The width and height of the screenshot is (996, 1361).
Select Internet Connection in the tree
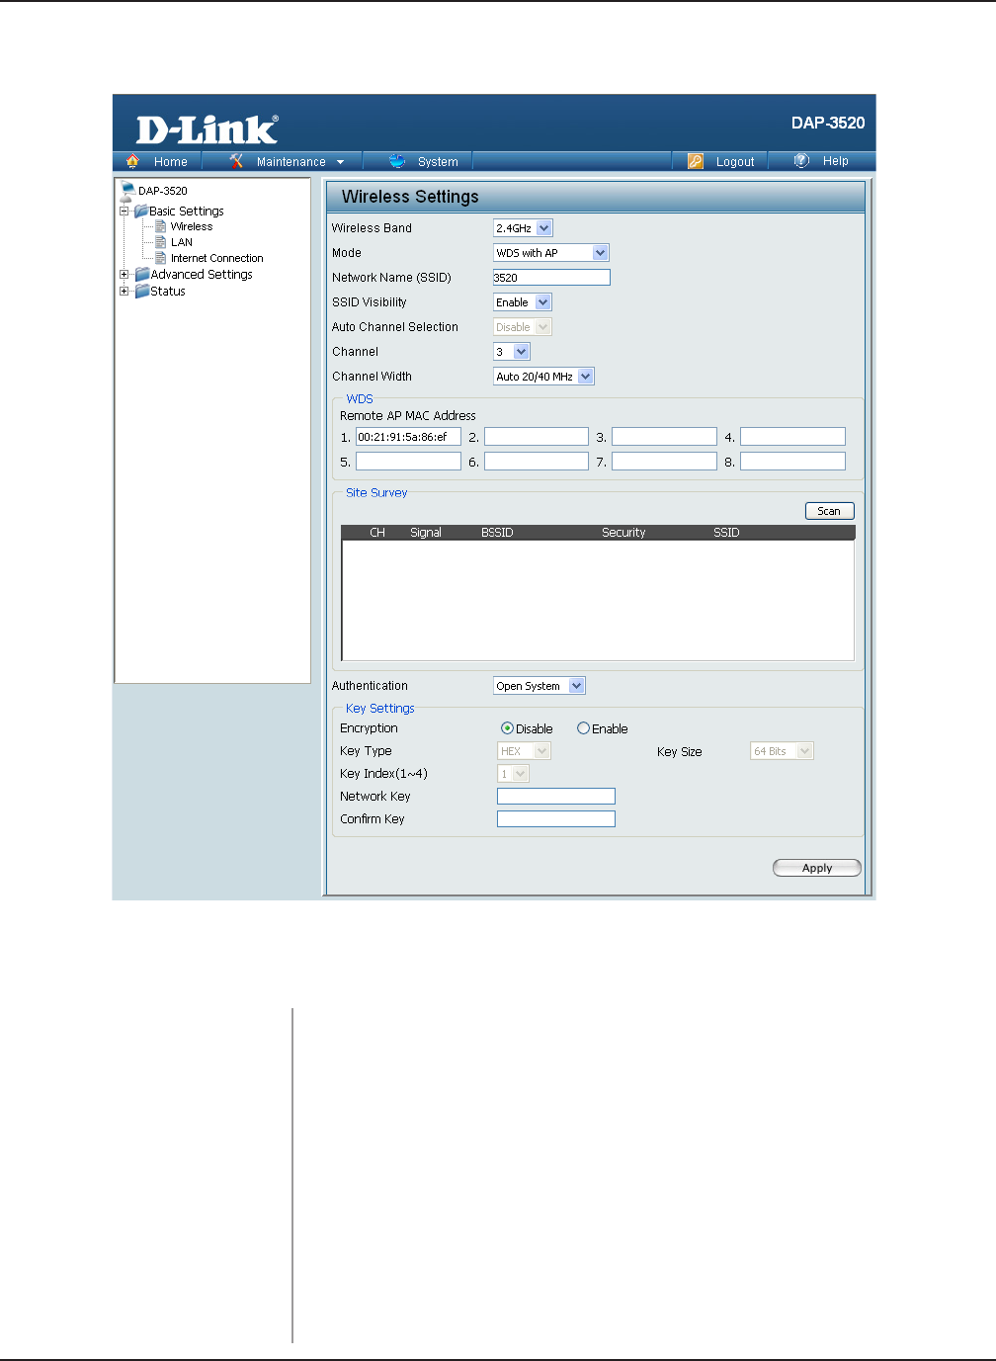point(217,258)
